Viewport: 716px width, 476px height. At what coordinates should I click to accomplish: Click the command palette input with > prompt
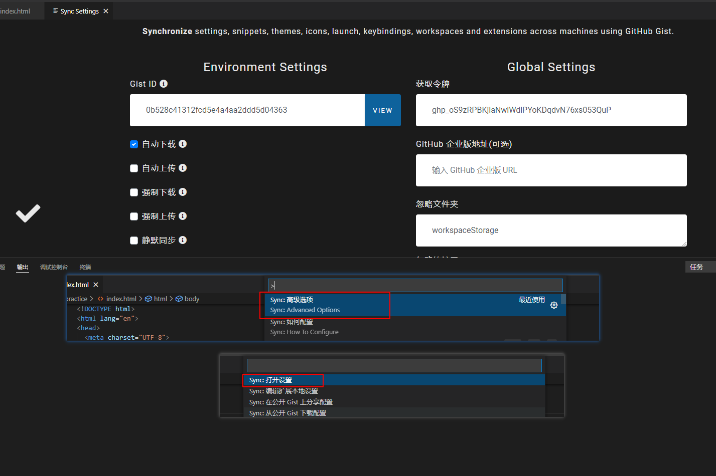(x=415, y=285)
